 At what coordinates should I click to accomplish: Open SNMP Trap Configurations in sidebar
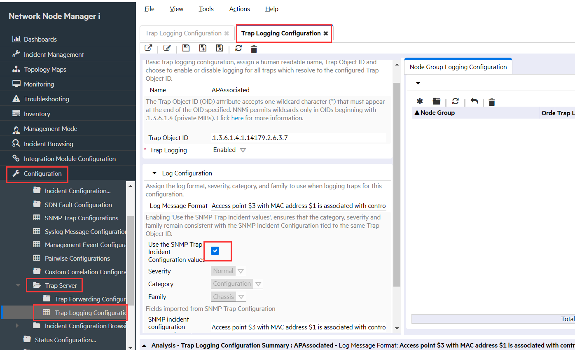pyautogui.click(x=81, y=218)
